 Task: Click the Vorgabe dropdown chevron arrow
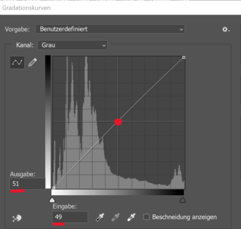point(181,30)
